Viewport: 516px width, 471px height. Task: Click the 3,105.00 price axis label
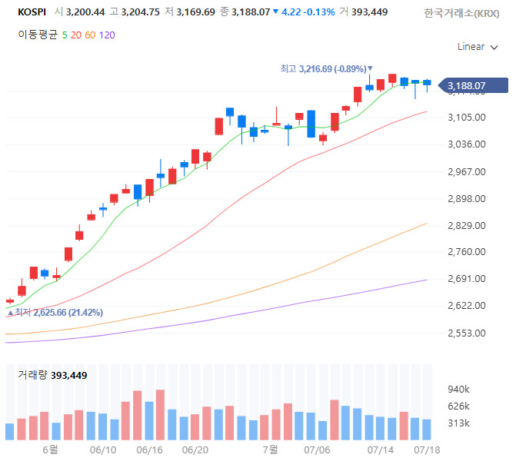(467, 118)
